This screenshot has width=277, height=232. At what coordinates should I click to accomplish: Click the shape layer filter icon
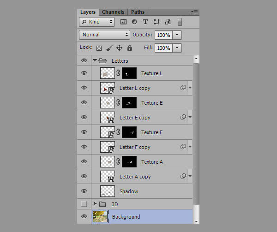[x=157, y=22]
